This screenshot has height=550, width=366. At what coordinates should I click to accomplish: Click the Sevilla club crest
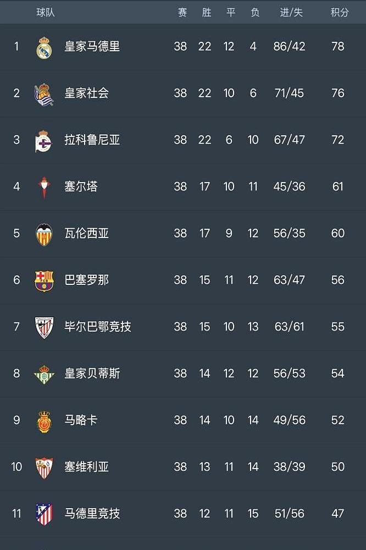pyautogui.click(x=44, y=468)
